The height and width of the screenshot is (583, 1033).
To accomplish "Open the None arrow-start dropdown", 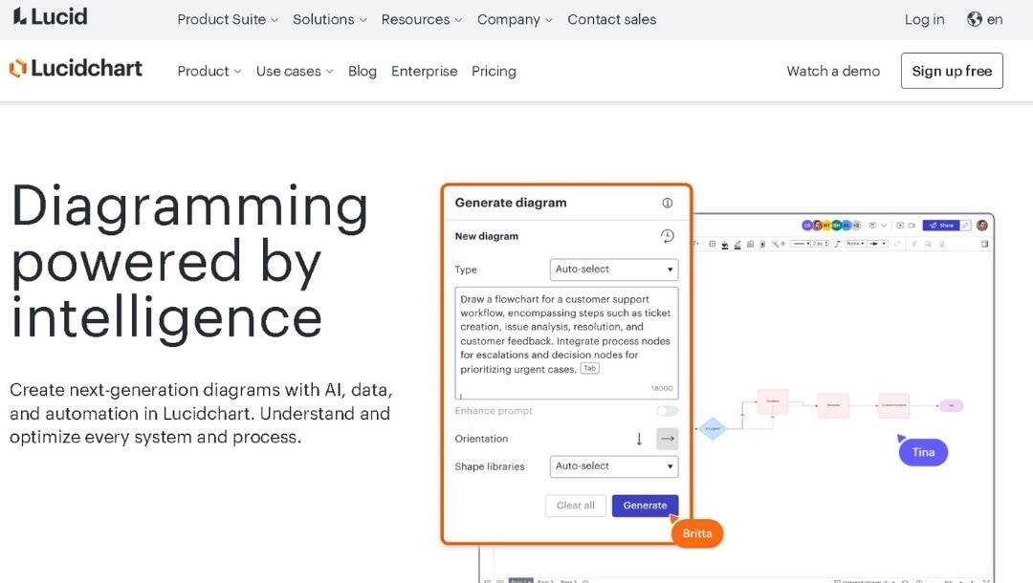I will point(856,244).
